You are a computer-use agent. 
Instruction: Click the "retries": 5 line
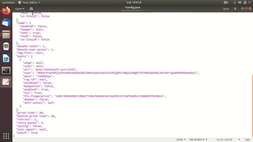pyautogui.click(x=27, y=120)
